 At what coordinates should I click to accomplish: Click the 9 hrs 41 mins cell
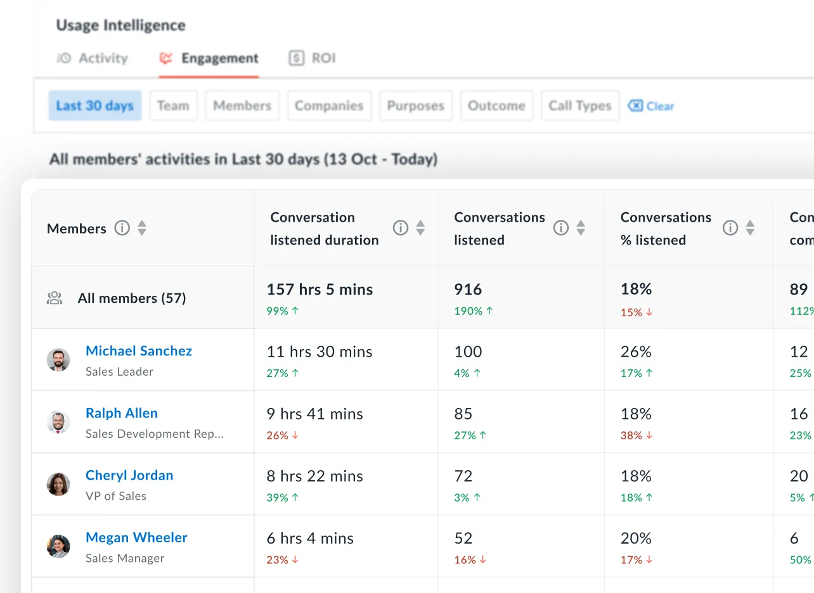point(315,414)
